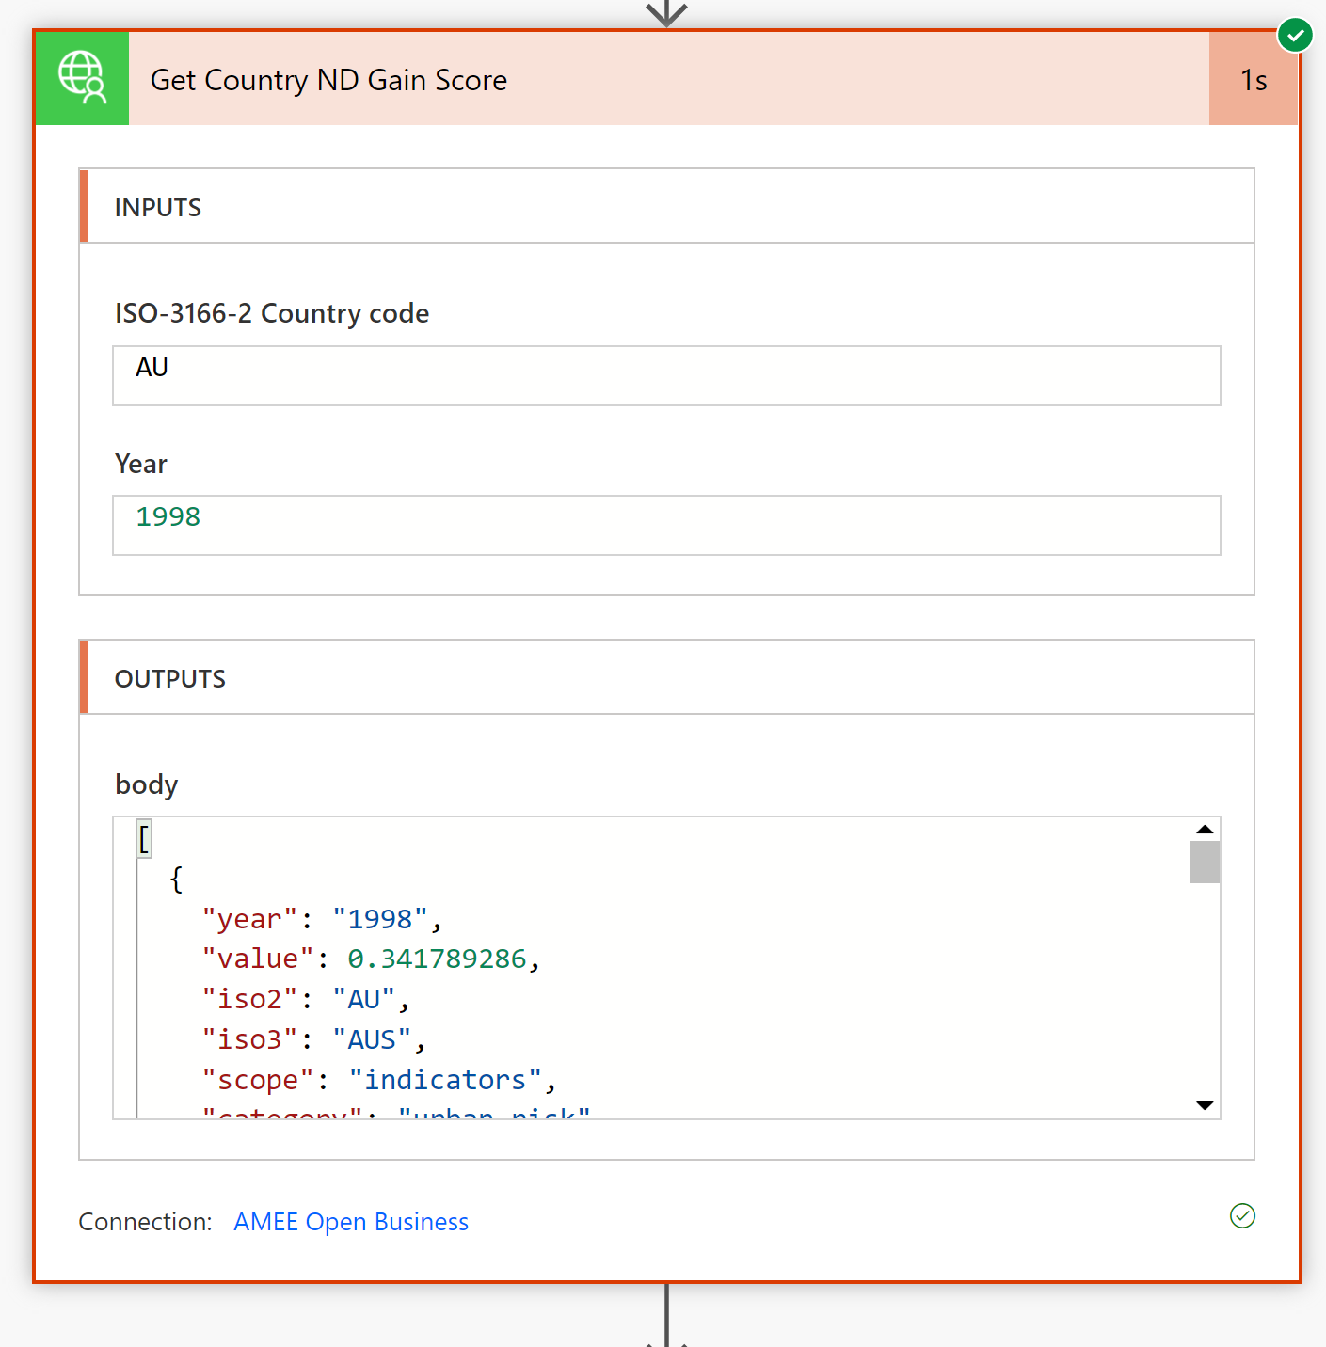
Task: Click the connection status check icon
Action: (1242, 1216)
